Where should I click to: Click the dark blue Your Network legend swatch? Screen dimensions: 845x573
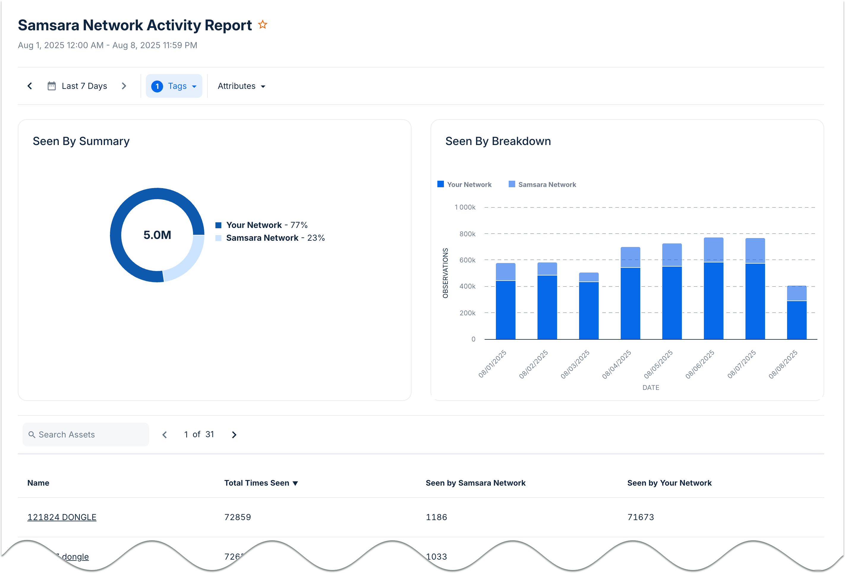(x=218, y=224)
